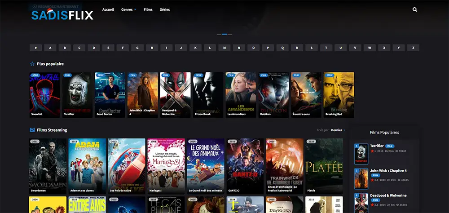
Task: Open the GANTZ:O film card
Action: (245, 166)
